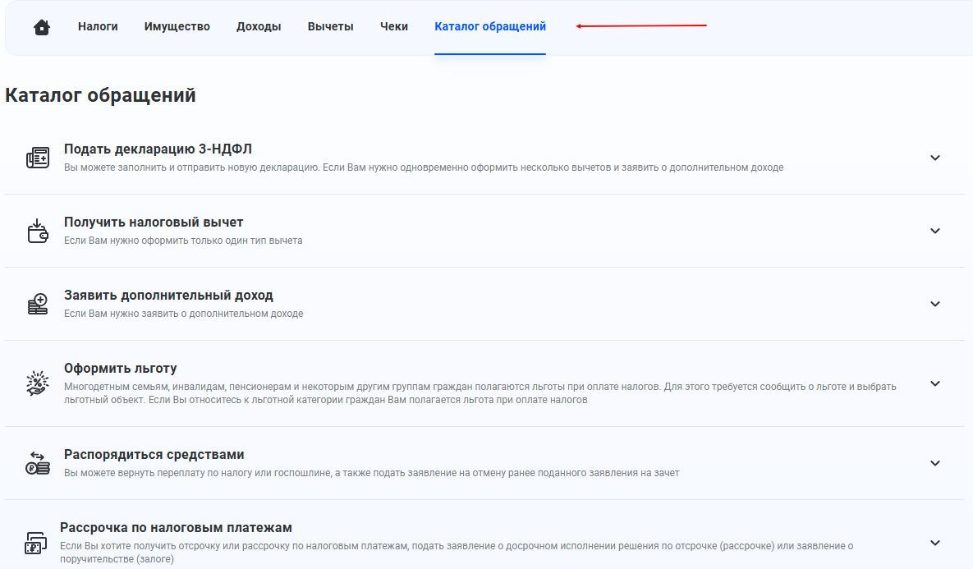Image resolution: width=973 pixels, height=569 pixels.
Task: Click the Получить налоговый вычет heading
Action: coord(154,223)
